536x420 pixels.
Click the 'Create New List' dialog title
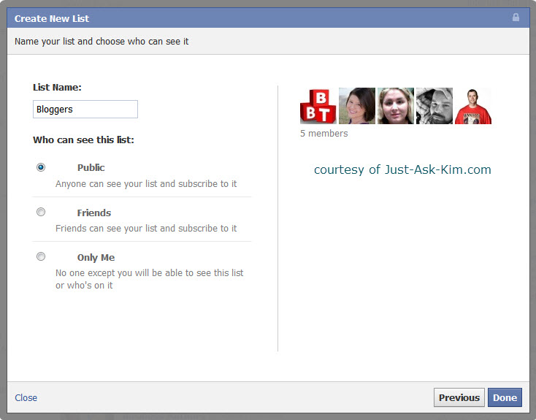(x=52, y=18)
